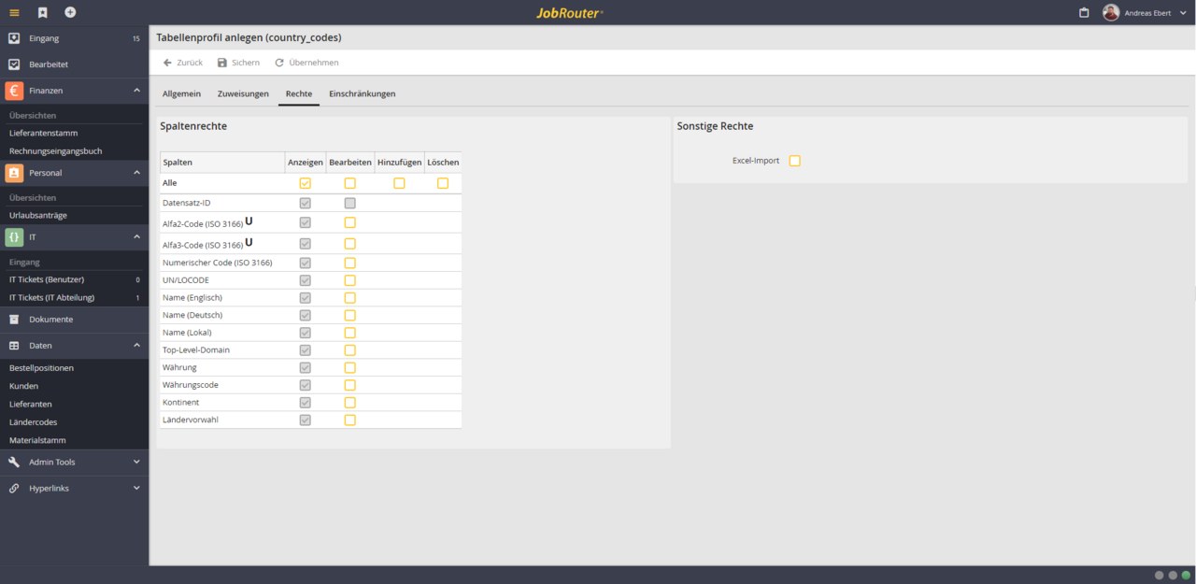Screen dimensions: 1196x584
Task: Click the green status dot in footer
Action: pyautogui.click(x=1187, y=576)
